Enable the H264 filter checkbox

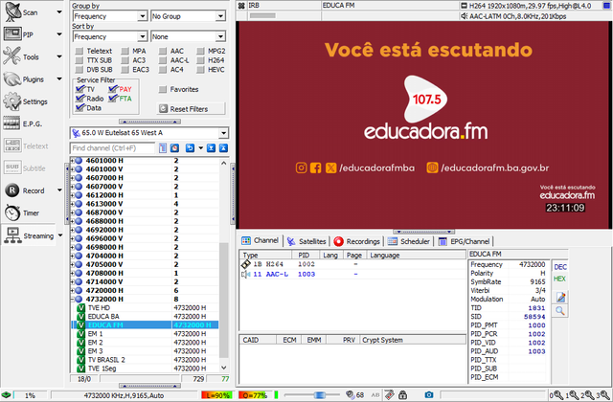[x=200, y=60]
